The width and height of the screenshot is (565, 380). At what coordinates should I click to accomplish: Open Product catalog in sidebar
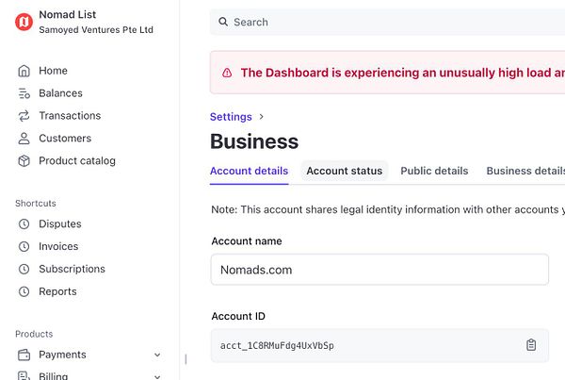76,161
